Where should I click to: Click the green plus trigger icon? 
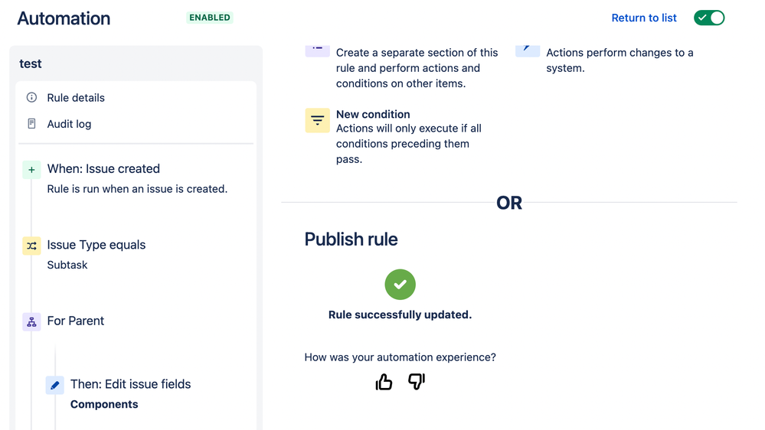click(31, 170)
